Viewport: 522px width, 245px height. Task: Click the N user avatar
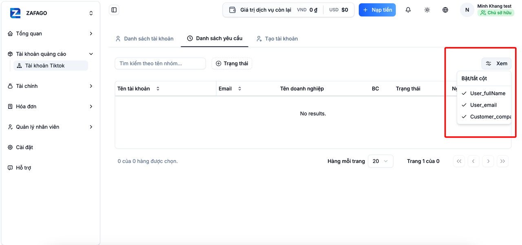point(467,10)
